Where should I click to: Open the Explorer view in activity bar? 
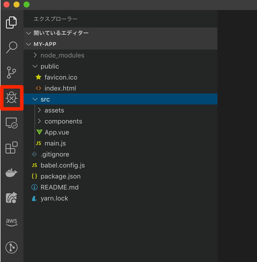point(11,22)
